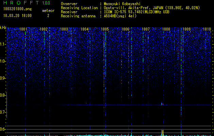The height and width of the screenshot is (136, 214).
Task: Click the 0.9 kHz axis label
Action: pos(3,78)
